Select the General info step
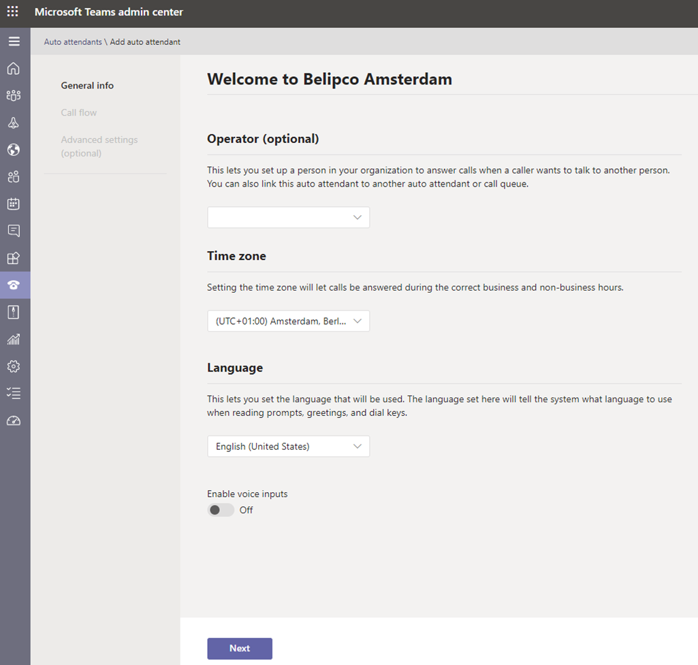 87,86
